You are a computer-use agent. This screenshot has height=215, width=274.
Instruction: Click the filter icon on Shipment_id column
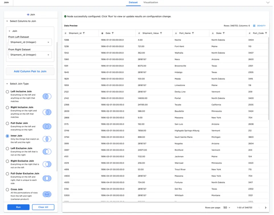(84, 33)
